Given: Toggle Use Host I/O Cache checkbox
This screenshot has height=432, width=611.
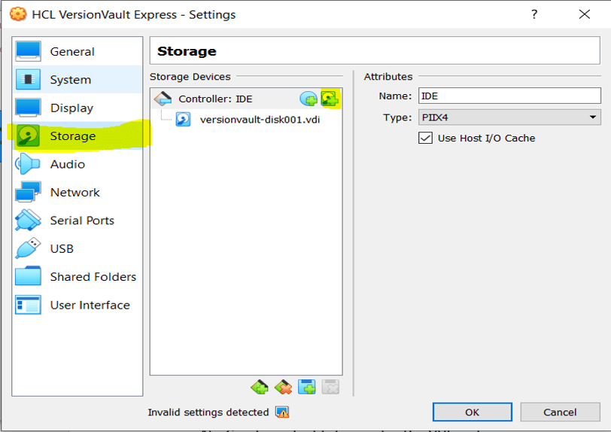Looking at the screenshot, I should [x=426, y=138].
